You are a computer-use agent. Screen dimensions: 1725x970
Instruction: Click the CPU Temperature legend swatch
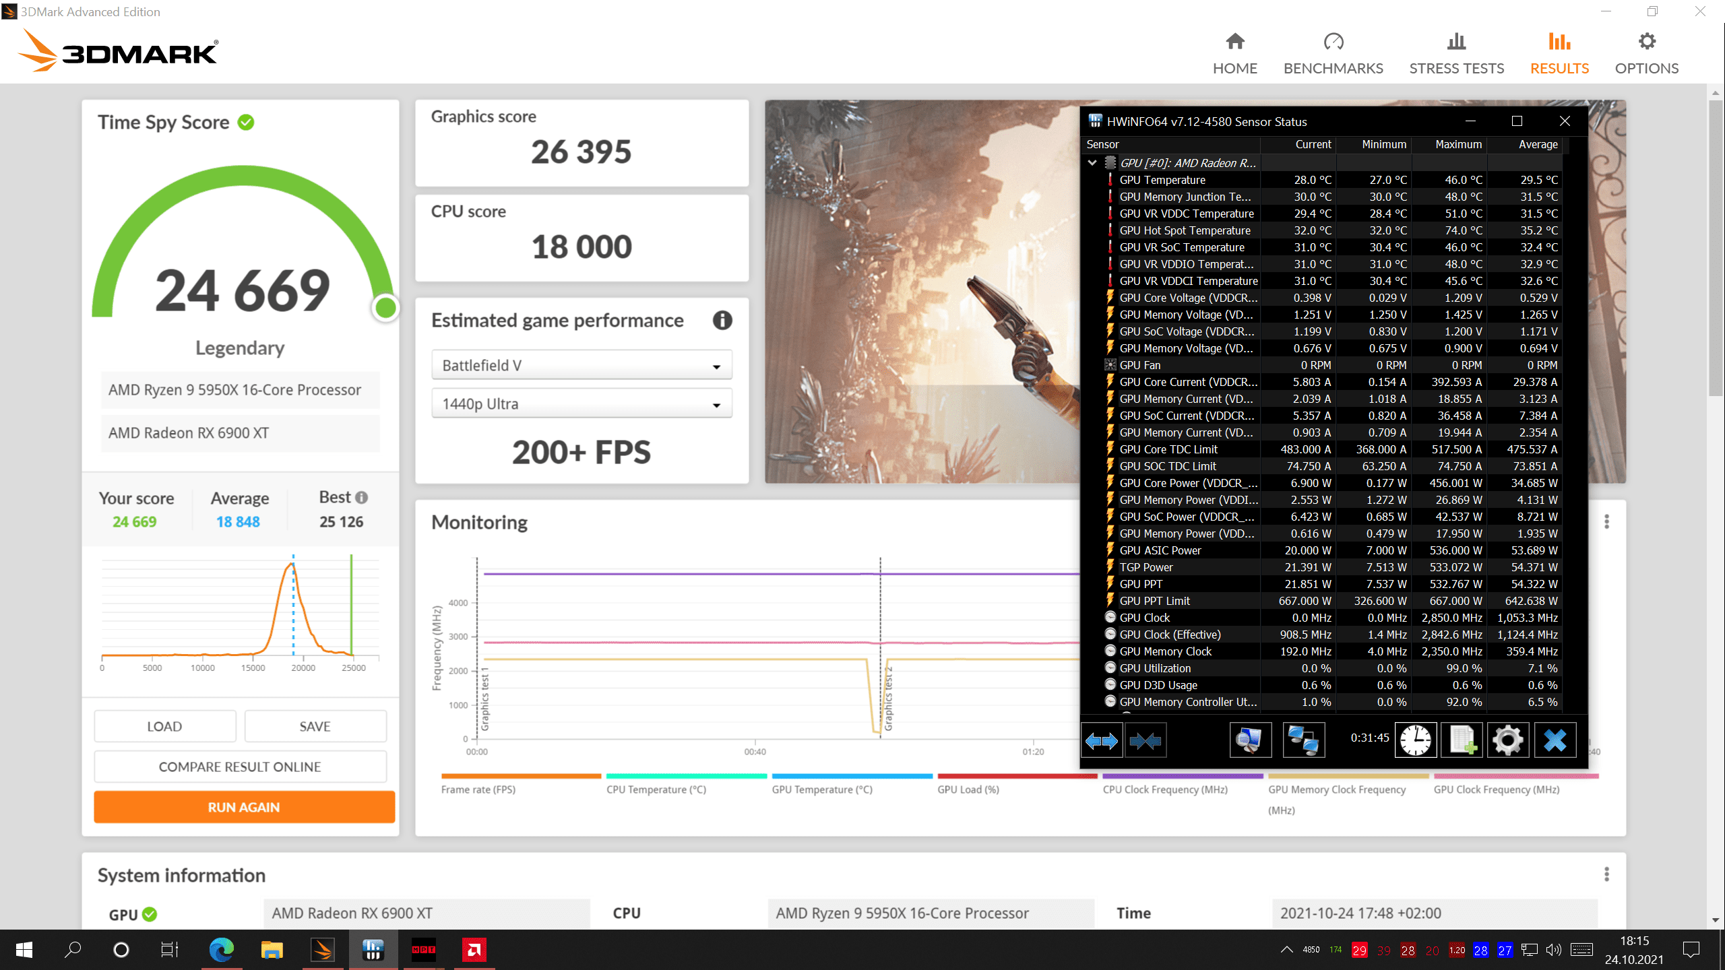pyautogui.click(x=687, y=776)
